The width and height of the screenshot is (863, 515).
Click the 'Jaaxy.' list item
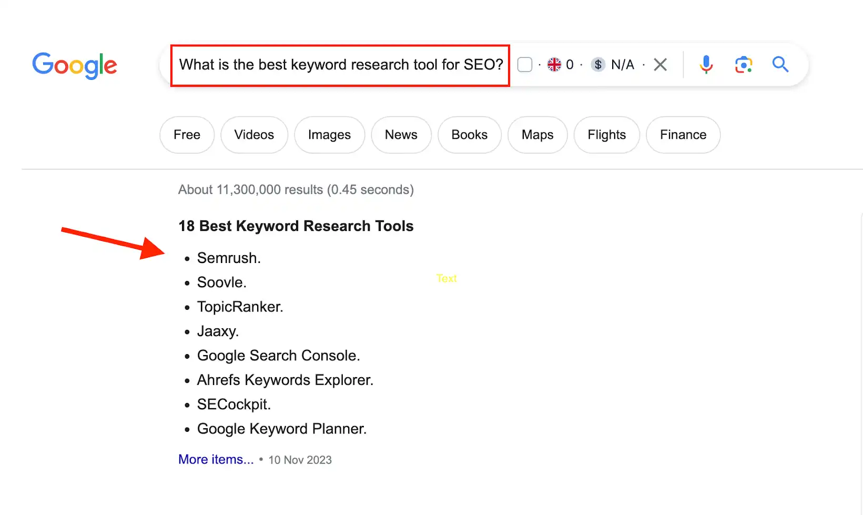(218, 331)
